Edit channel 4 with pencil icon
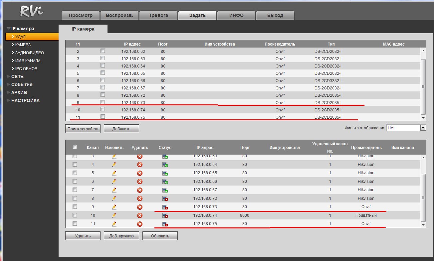This screenshot has height=261, width=434. tap(114, 165)
